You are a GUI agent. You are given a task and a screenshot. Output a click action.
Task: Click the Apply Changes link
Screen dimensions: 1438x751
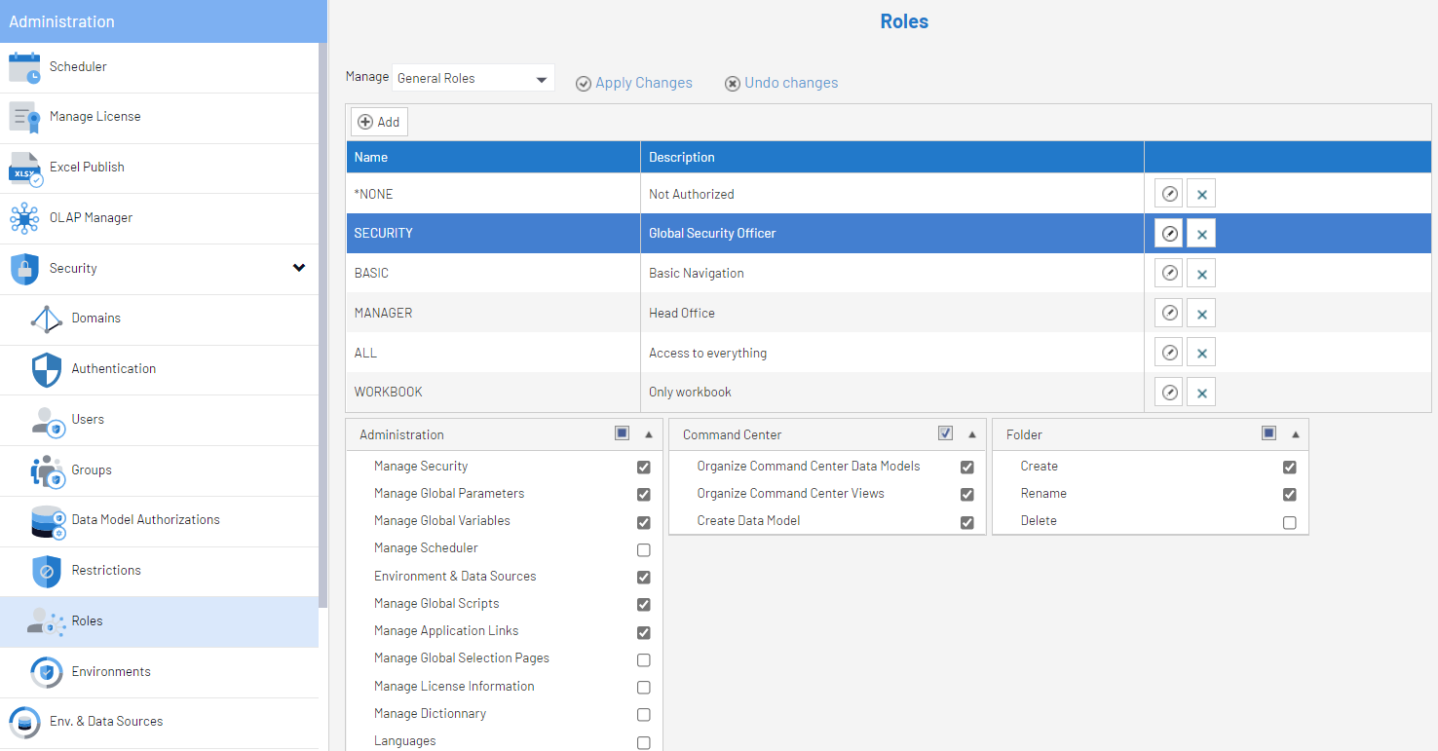click(x=634, y=83)
